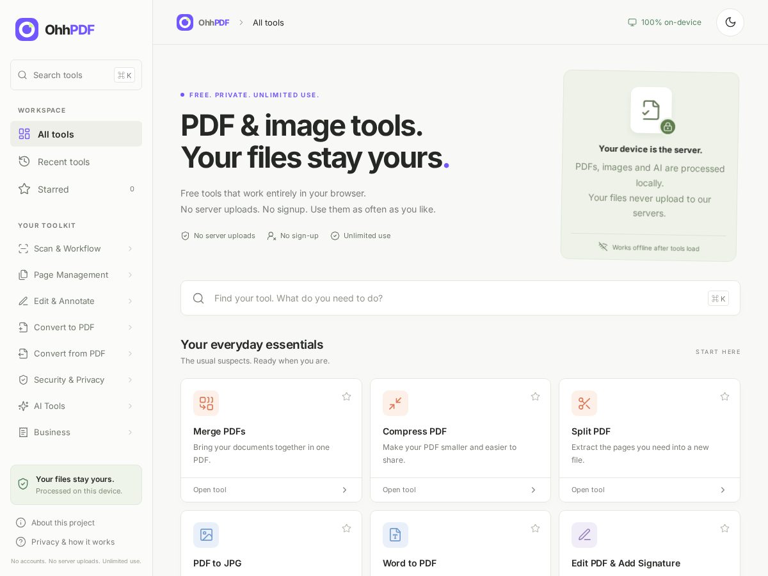Screen dimensions: 768x576
Task: Open About this project link
Action: pyautogui.click(x=56, y=523)
